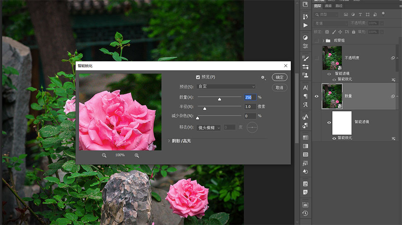Open the Adjustments panel half-circle icon
402x225 pixels.
(x=305, y=38)
